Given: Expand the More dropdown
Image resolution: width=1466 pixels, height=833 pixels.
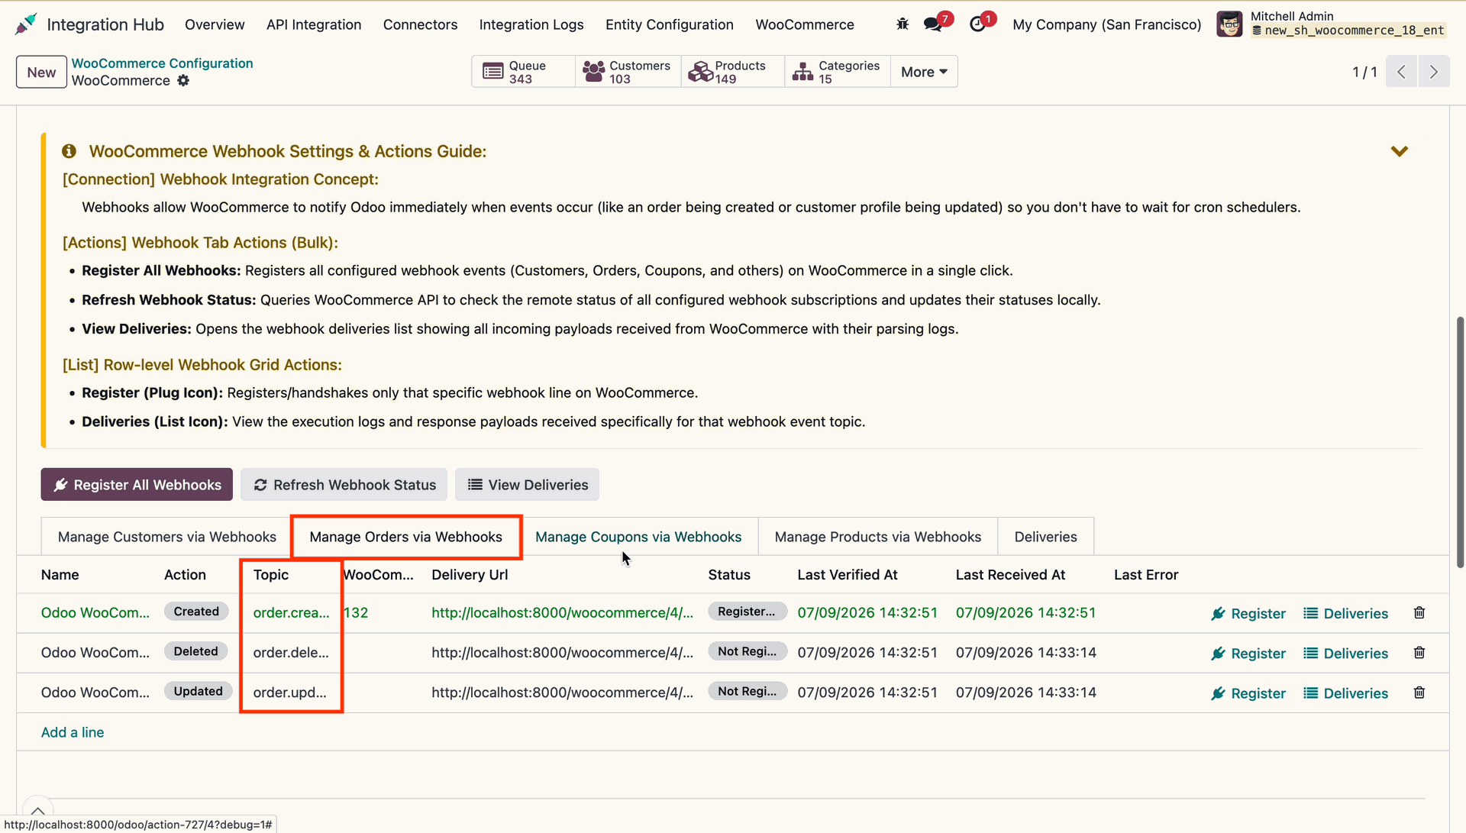Looking at the screenshot, I should pyautogui.click(x=924, y=72).
